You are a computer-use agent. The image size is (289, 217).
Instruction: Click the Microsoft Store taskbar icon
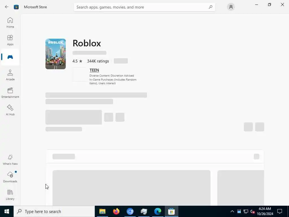tap(171, 211)
